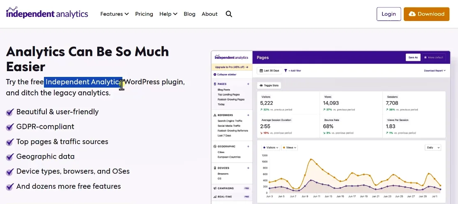Collapse the sidebar in preview
This screenshot has height=204, width=458.
pos(225,74)
